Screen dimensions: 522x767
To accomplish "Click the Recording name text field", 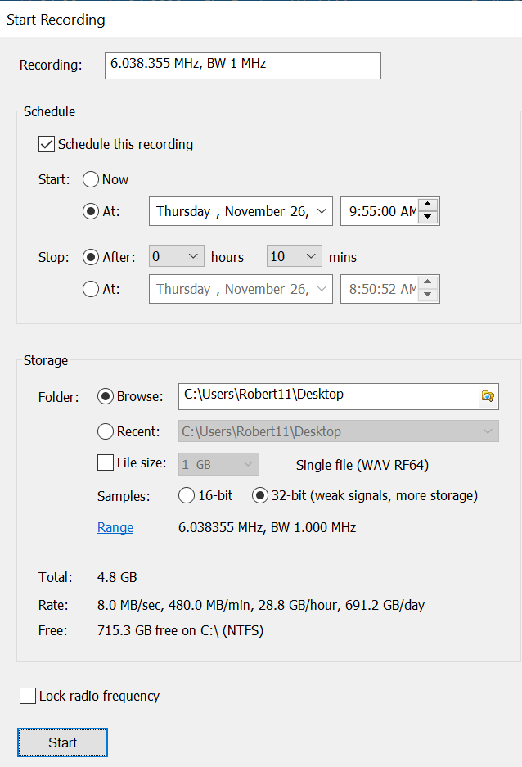I will [242, 65].
